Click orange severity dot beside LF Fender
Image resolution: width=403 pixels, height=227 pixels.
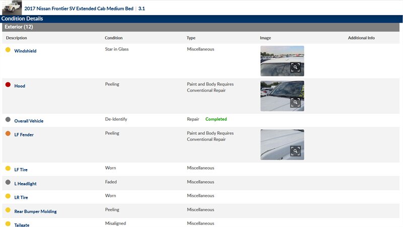[8, 134]
